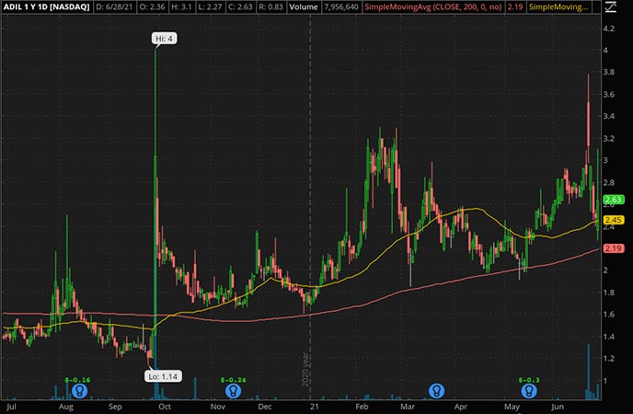Click the lightbulb event icon near Aug
Image resolution: width=633 pixels, height=414 pixels.
(x=79, y=391)
